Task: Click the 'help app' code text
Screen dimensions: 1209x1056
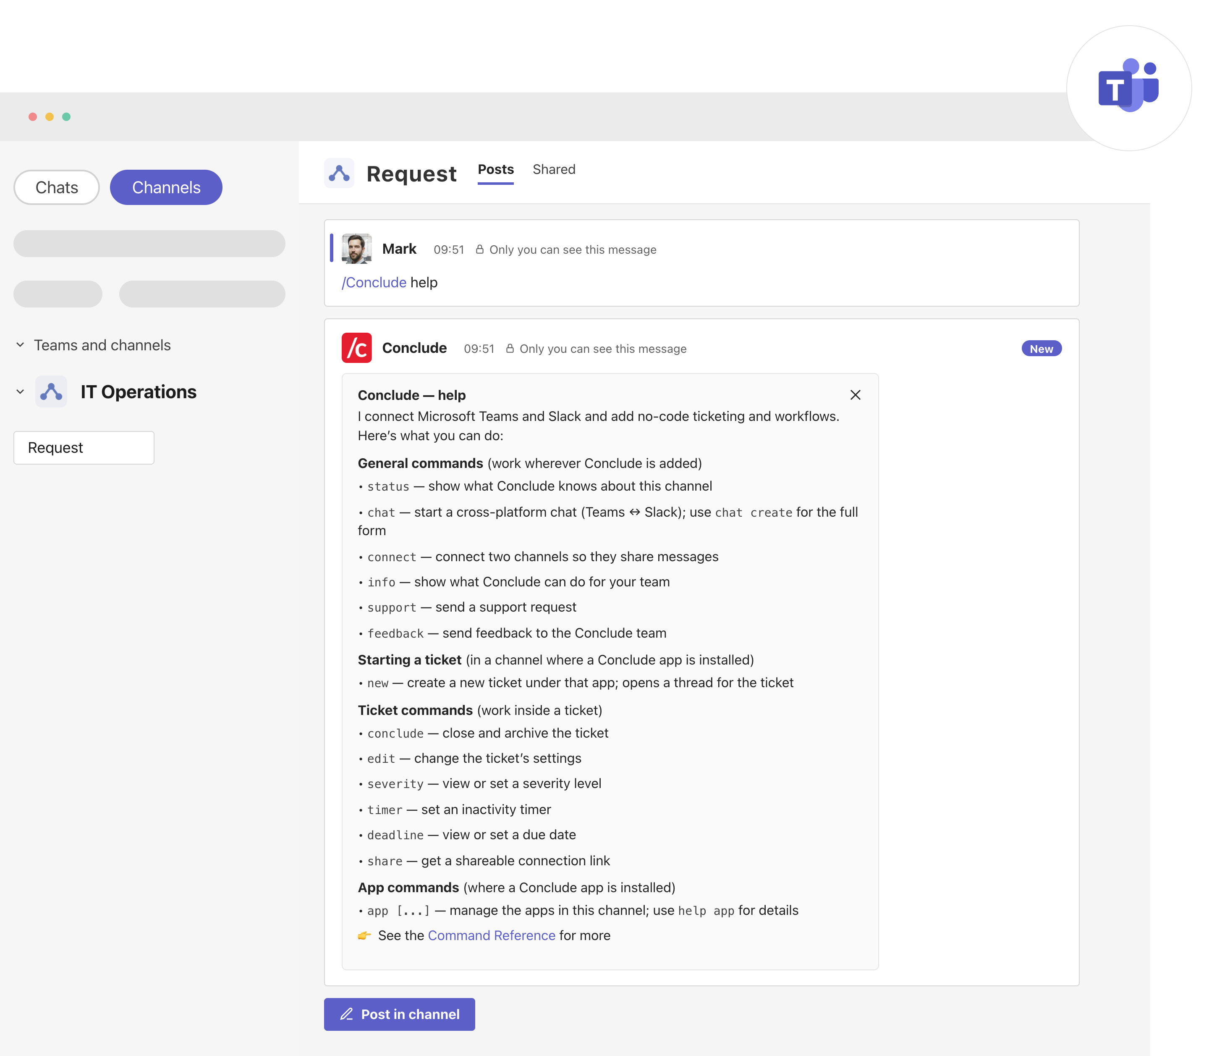Action: tap(706, 911)
